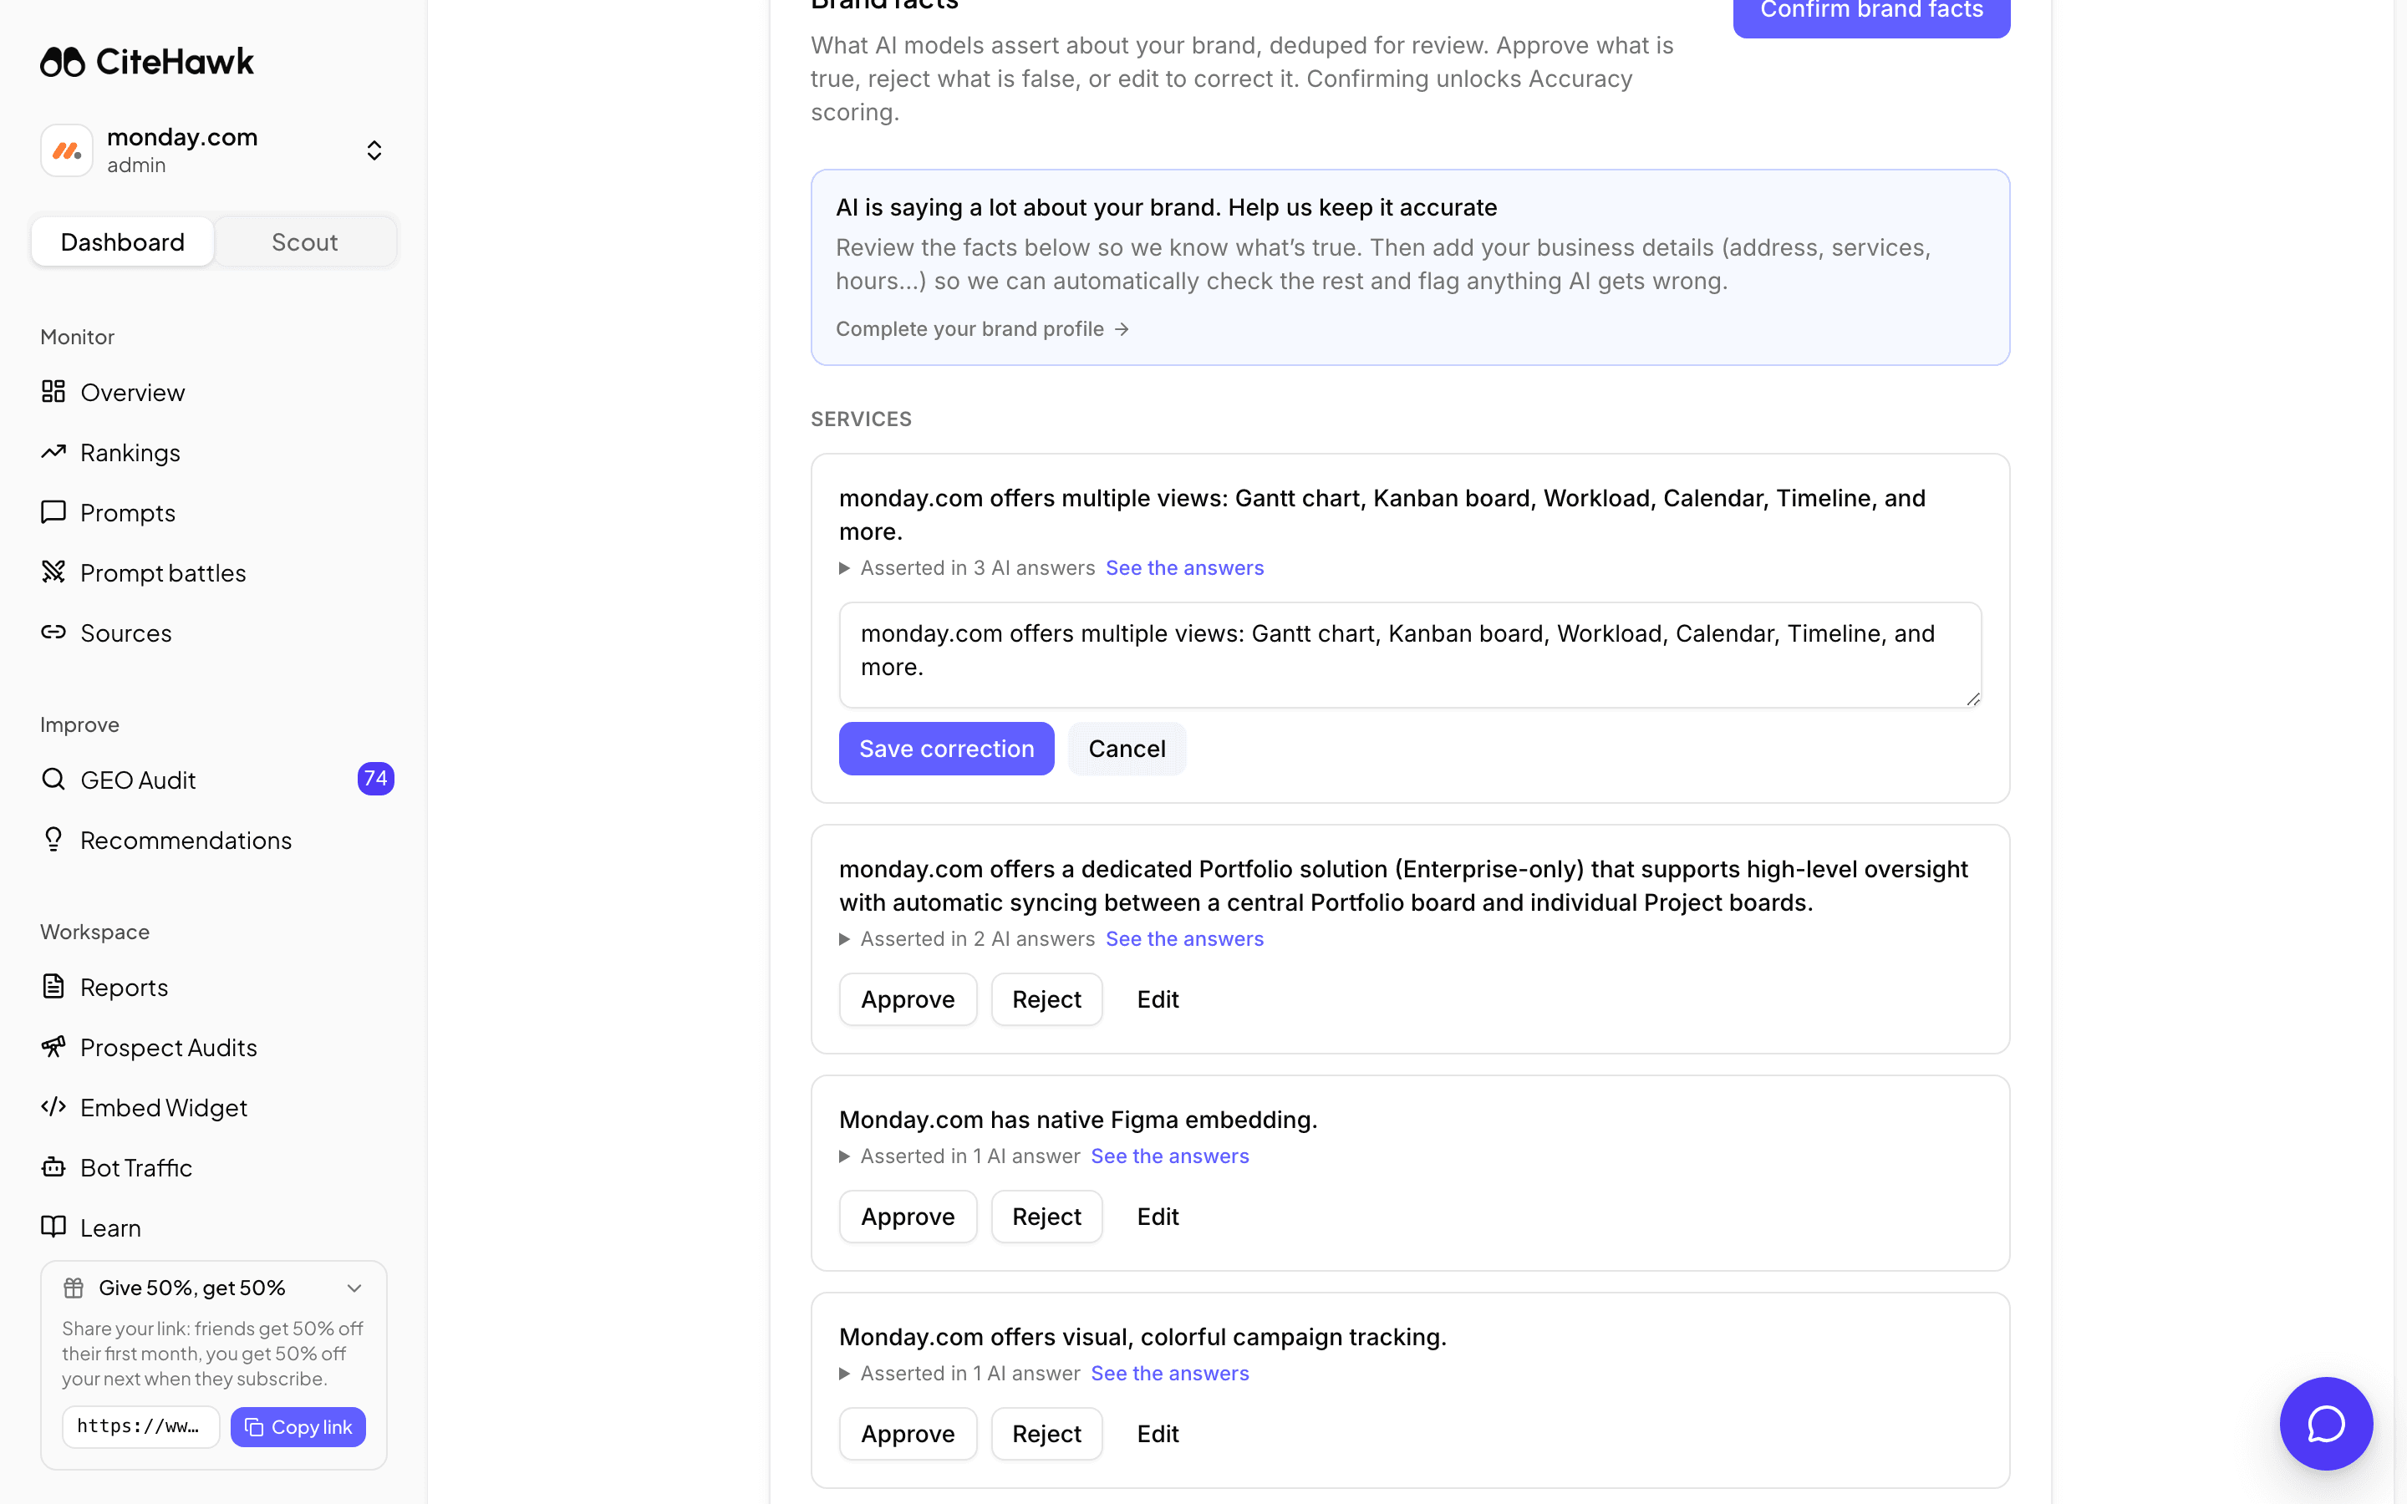
Task: Expand the Asserted in 2 AI answers triangle
Action: [x=844, y=939]
